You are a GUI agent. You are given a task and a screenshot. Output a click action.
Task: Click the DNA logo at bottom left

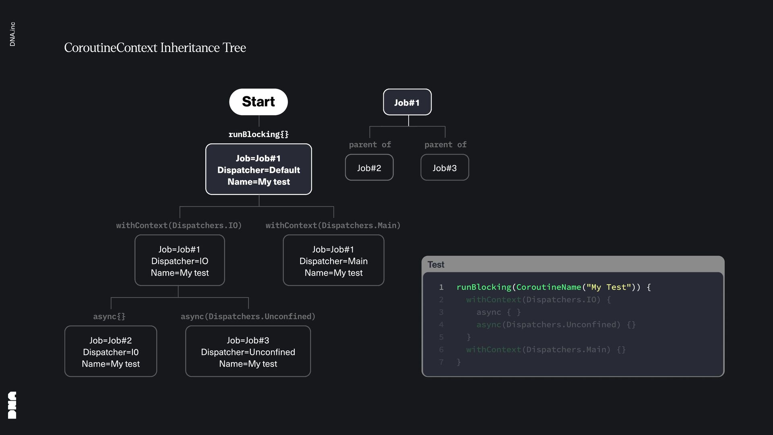pos(12,405)
